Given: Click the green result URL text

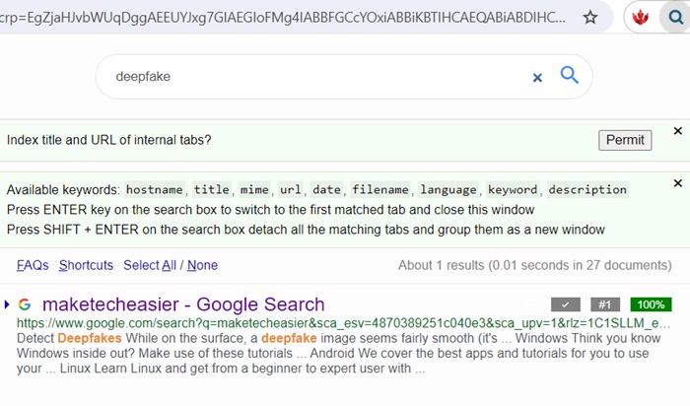Looking at the screenshot, I should click(x=343, y=323).
